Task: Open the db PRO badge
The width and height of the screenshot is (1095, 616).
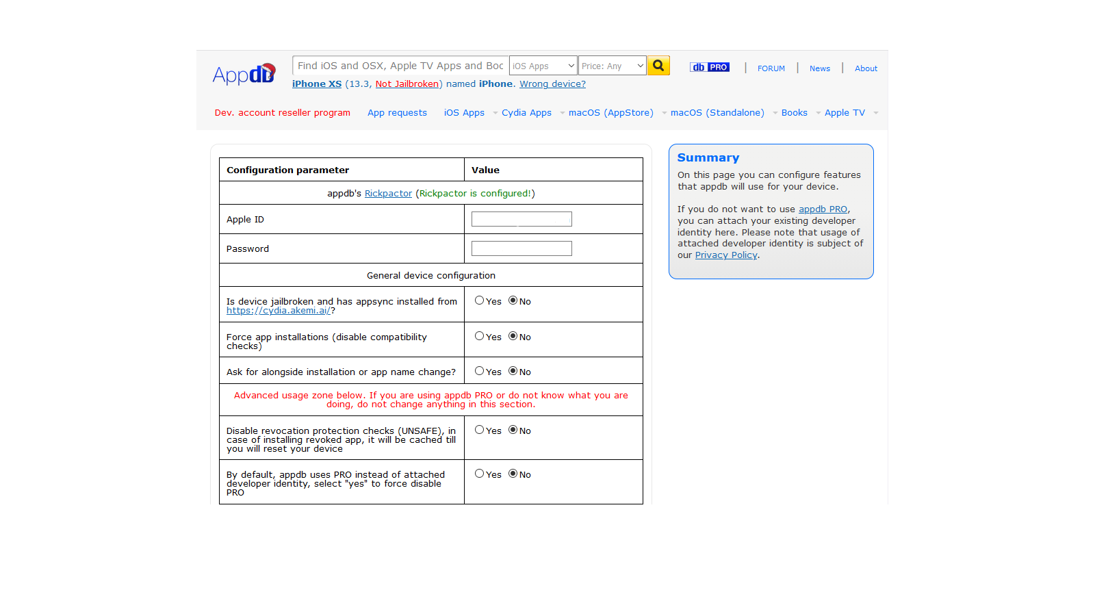Action: click(710, 67)
